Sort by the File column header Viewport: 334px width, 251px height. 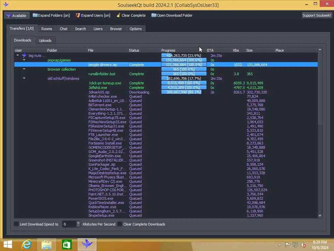107,50
